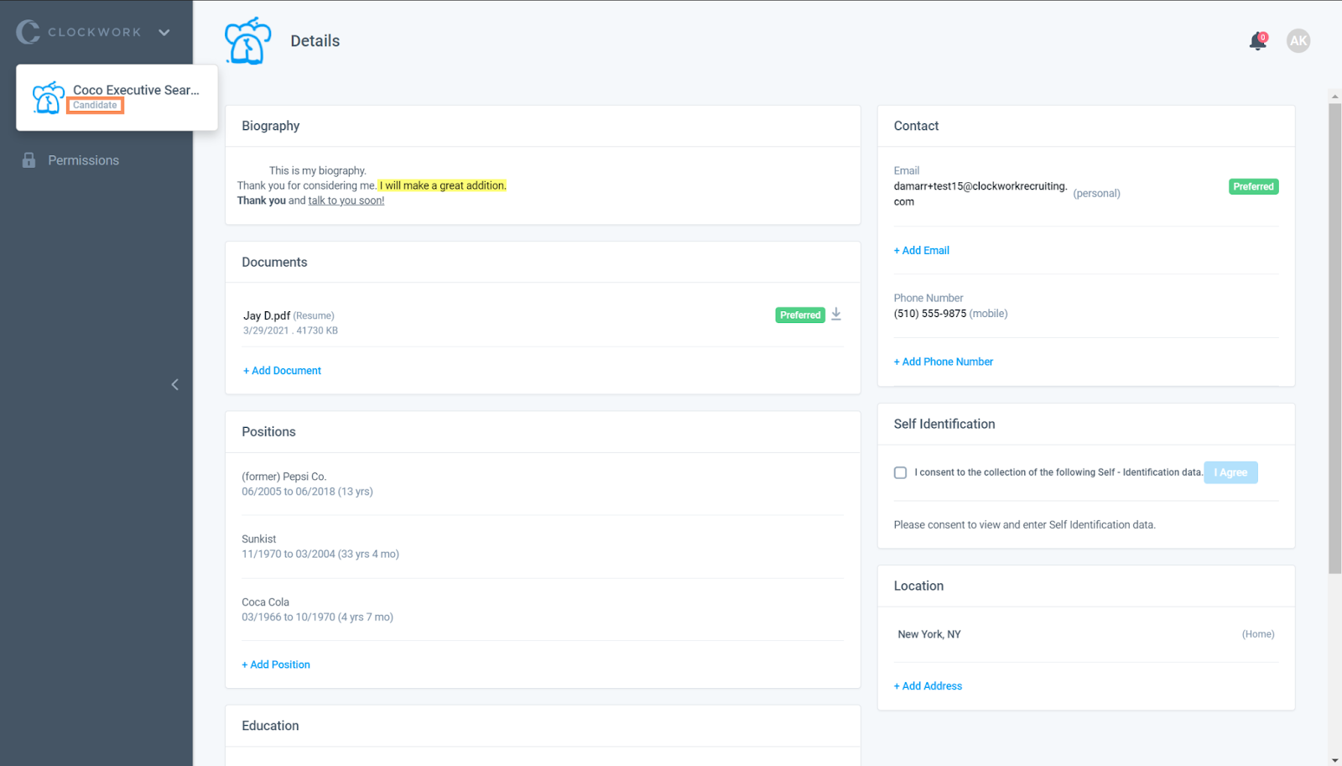Click the highlighted 'I will make a great addition' text

click(443, 185)
